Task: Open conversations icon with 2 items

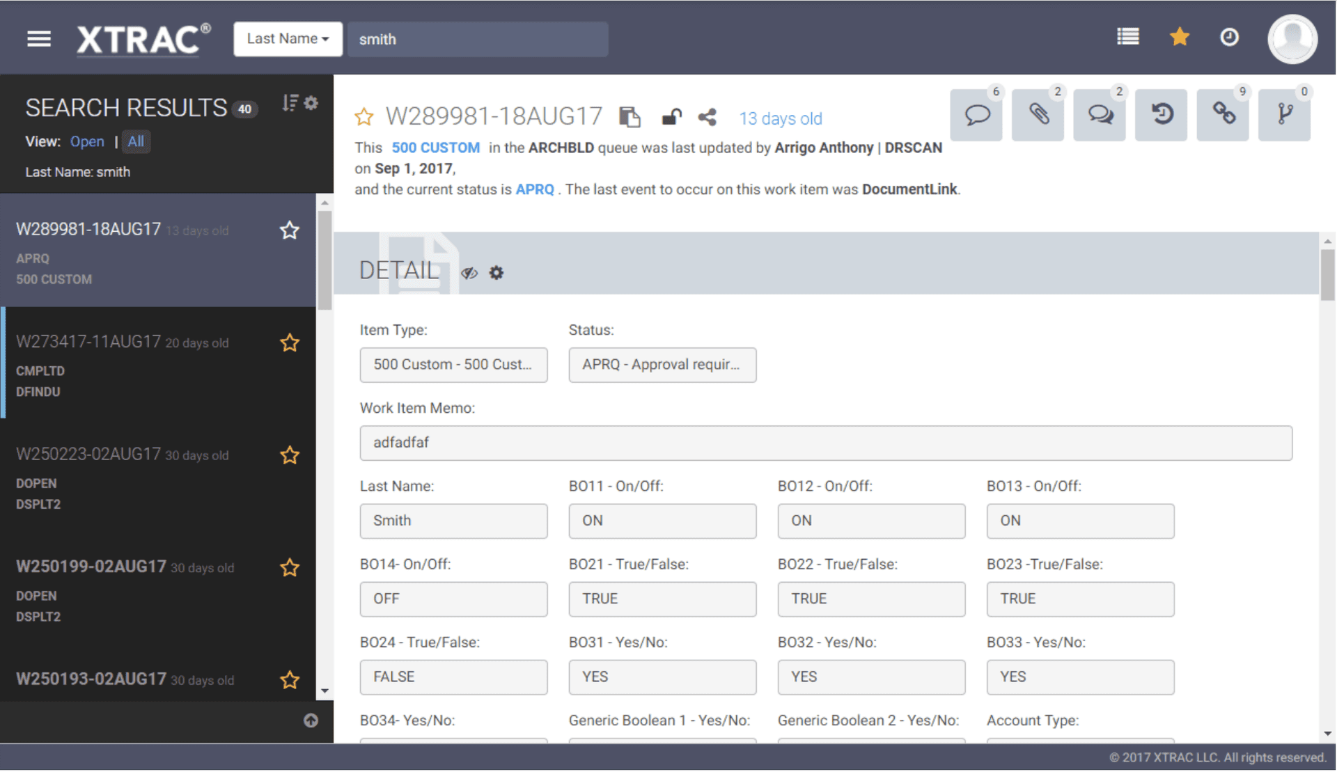Action: pos(1100,115)
